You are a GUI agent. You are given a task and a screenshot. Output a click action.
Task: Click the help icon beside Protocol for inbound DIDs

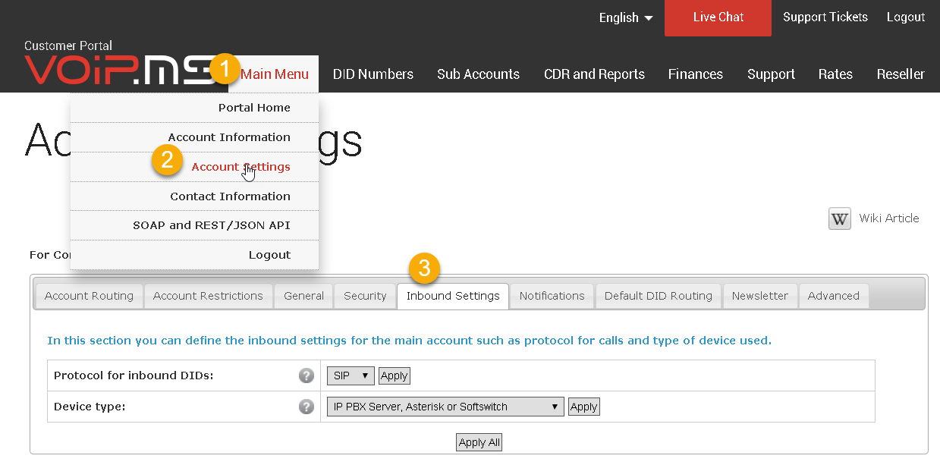306,375
